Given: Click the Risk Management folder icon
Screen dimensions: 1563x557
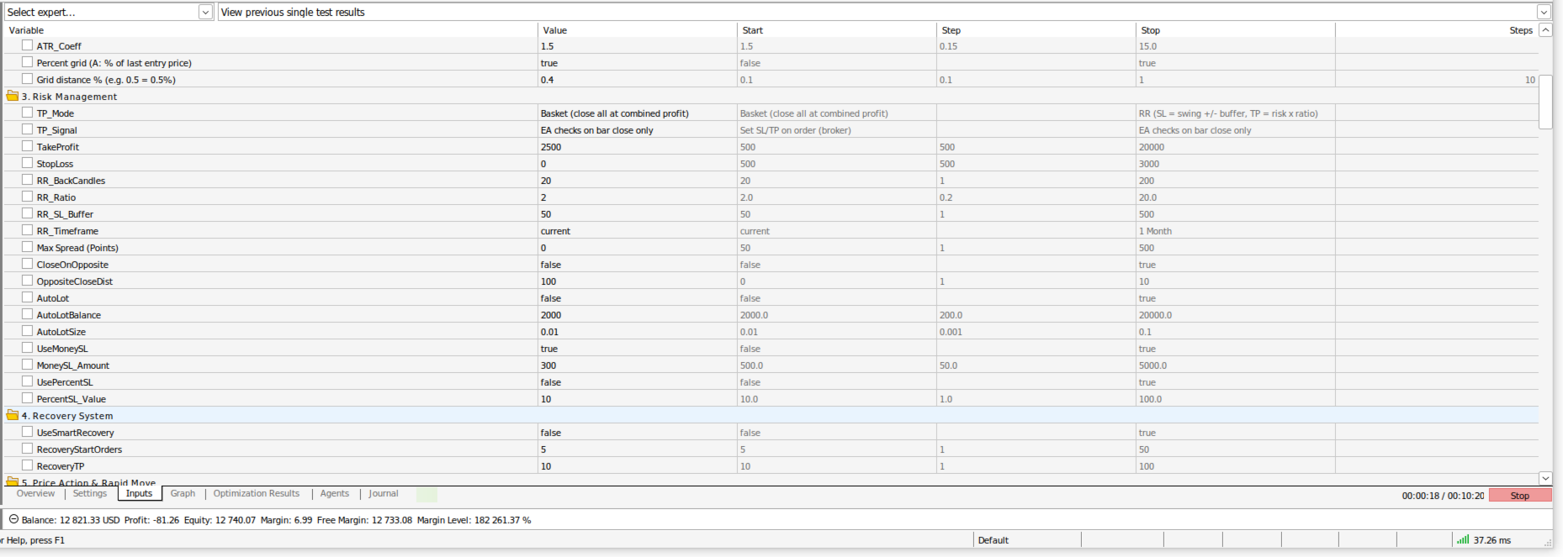Looking at the screenshot, I should (x=12, y=96).
